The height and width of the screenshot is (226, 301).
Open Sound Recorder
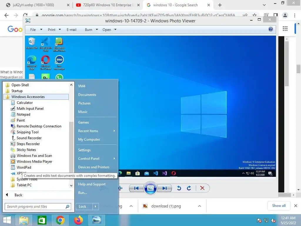(29, 138)
